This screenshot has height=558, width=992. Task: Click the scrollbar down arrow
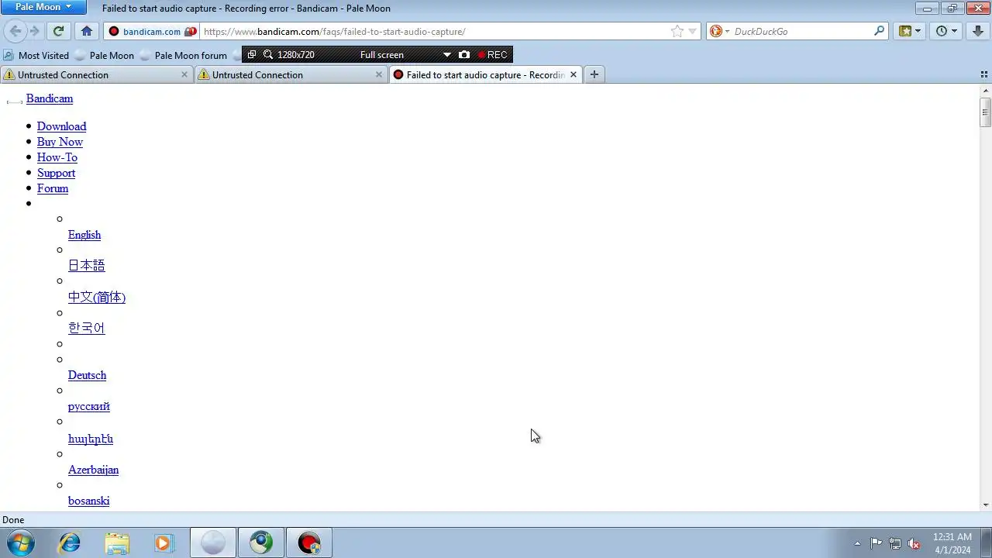(985, 505)
